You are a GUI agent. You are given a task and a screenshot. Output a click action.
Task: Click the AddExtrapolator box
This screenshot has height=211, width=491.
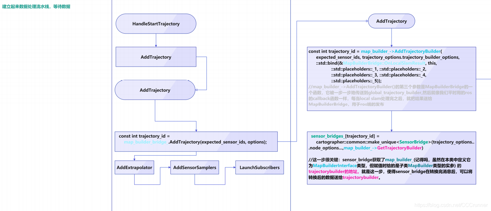(x=134, y=167)
